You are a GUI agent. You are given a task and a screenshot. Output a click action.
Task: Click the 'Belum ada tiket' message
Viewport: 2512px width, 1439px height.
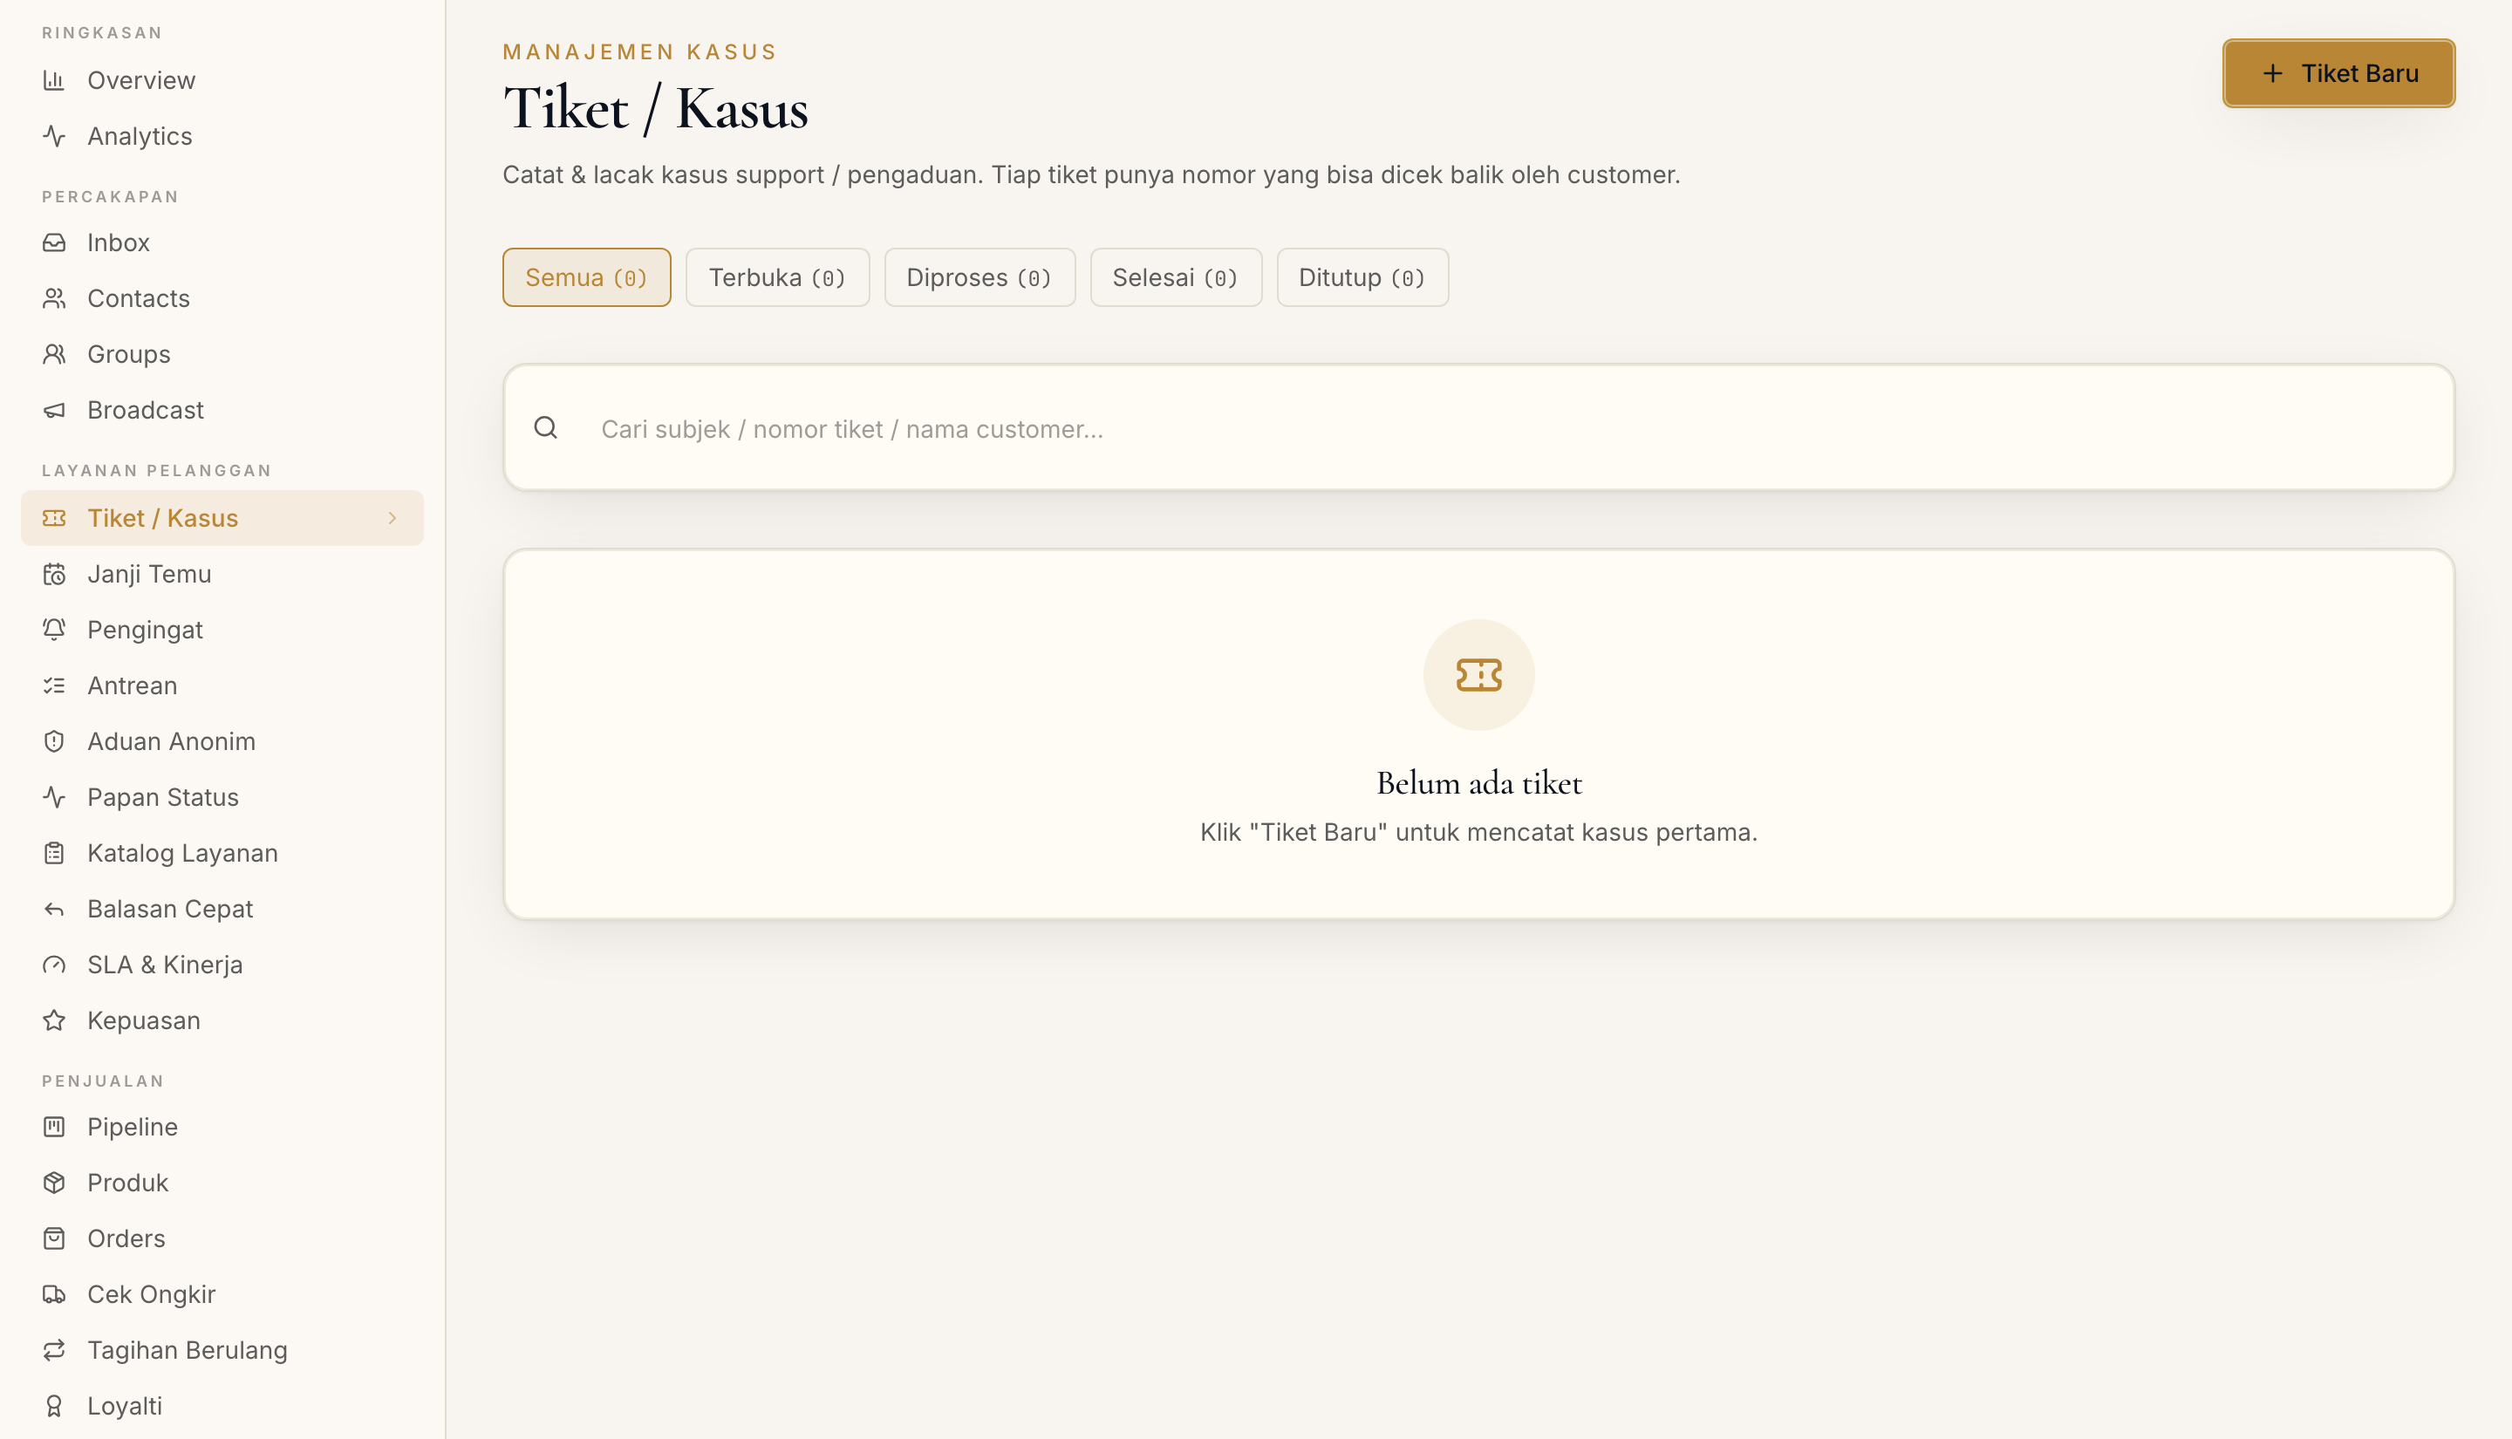[1478, 783]
